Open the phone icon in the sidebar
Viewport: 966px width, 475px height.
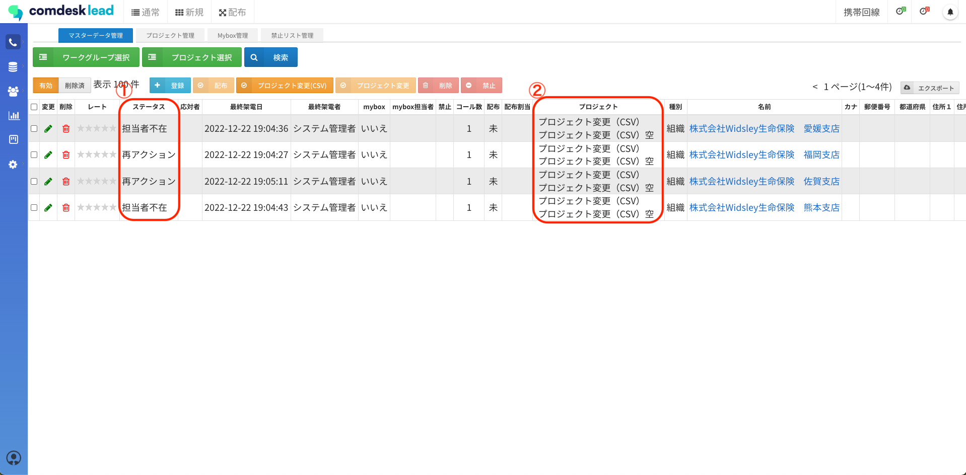pos(13,42)
